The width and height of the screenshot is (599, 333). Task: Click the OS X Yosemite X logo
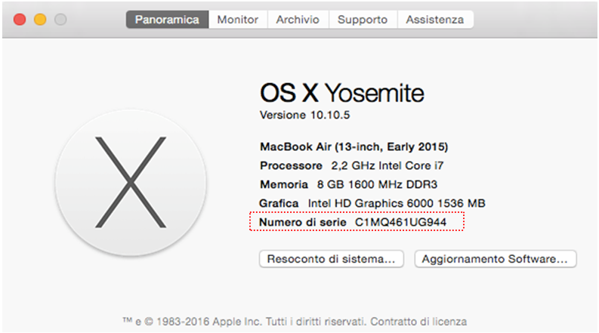131,183
